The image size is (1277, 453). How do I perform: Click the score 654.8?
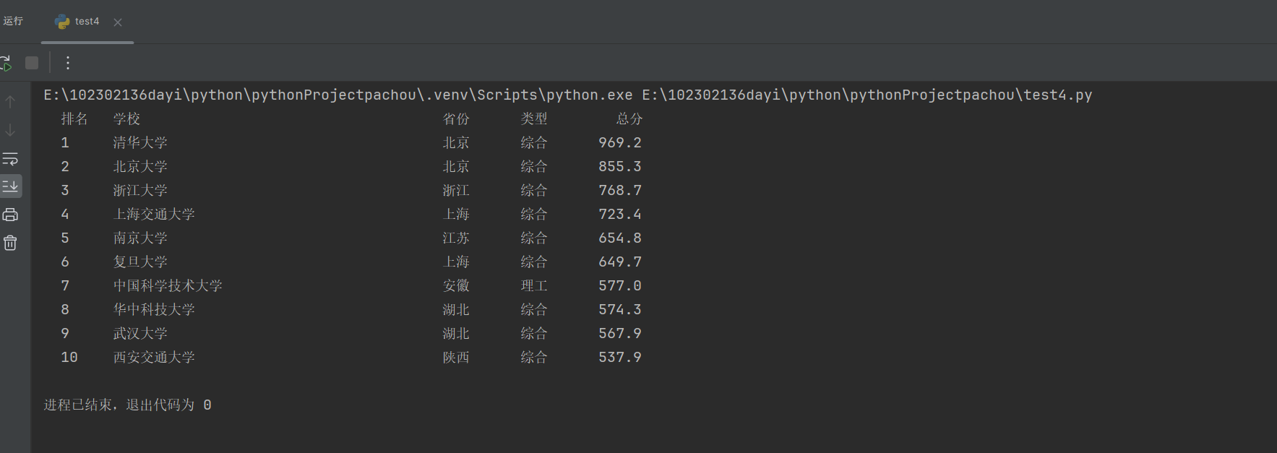pyautogui.click(x=620, y=238)
